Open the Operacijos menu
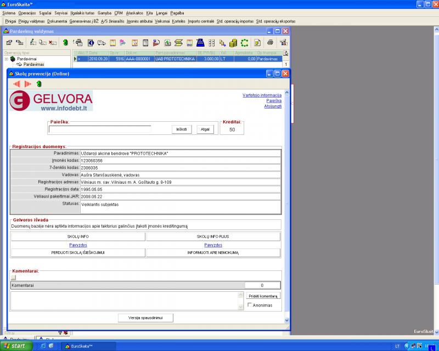Screen dimensions: 439x351 [26, 12]
